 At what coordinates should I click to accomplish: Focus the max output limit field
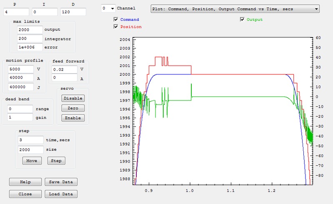click(x=30, y=30)
